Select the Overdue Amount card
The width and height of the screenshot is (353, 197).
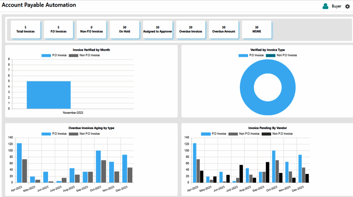(224, 30)
